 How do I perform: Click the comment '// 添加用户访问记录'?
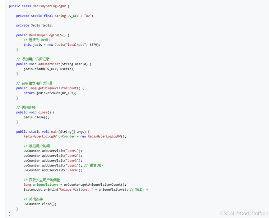pos(33,59)
